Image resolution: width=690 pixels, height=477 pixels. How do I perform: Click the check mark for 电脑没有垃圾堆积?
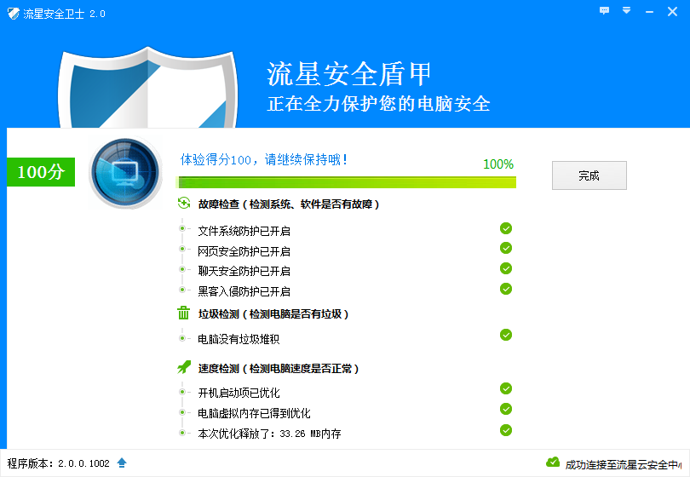pos(506,335)
